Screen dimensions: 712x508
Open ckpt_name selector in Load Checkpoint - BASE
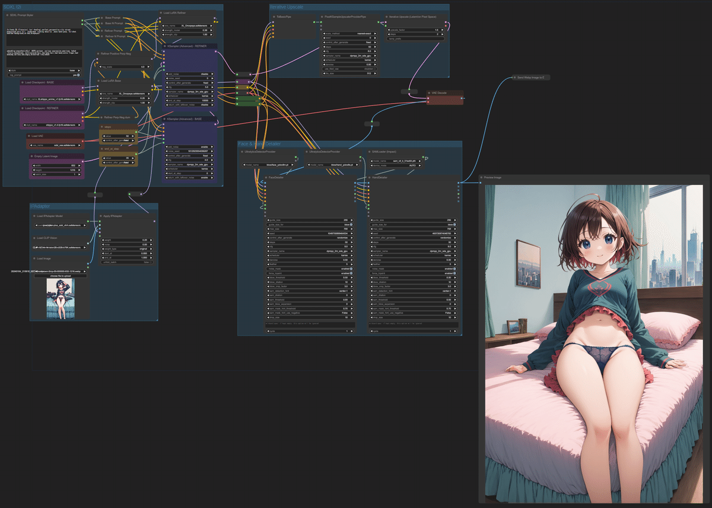tap(52, 99)
